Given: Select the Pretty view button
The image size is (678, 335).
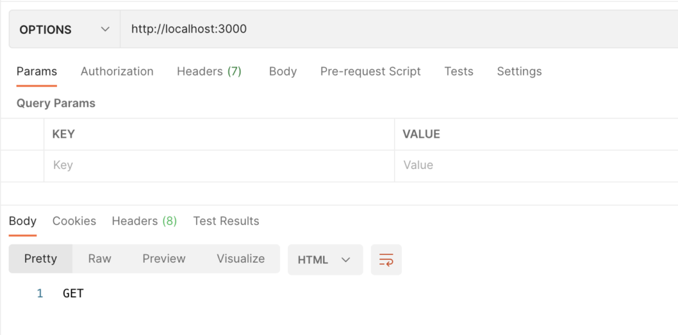Looking at the screenshot, I should pyautogui.click(x=40, y=259).
